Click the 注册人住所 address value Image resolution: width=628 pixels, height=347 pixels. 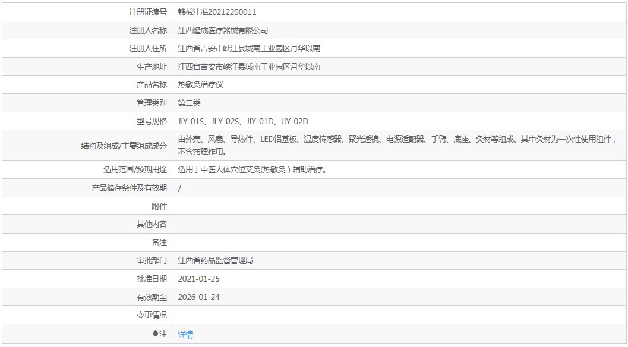pos(249,49)
